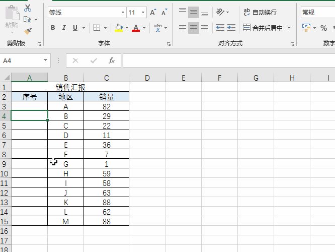Toggle underline formatting
Screen dimensions: 335x252
pyautogui.click(x=75, y=28)
